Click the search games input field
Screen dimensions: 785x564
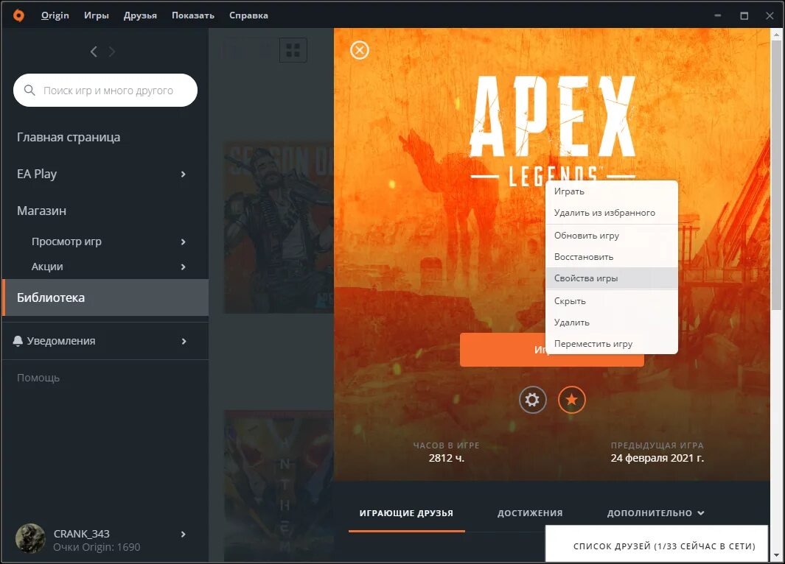[105, 90]
